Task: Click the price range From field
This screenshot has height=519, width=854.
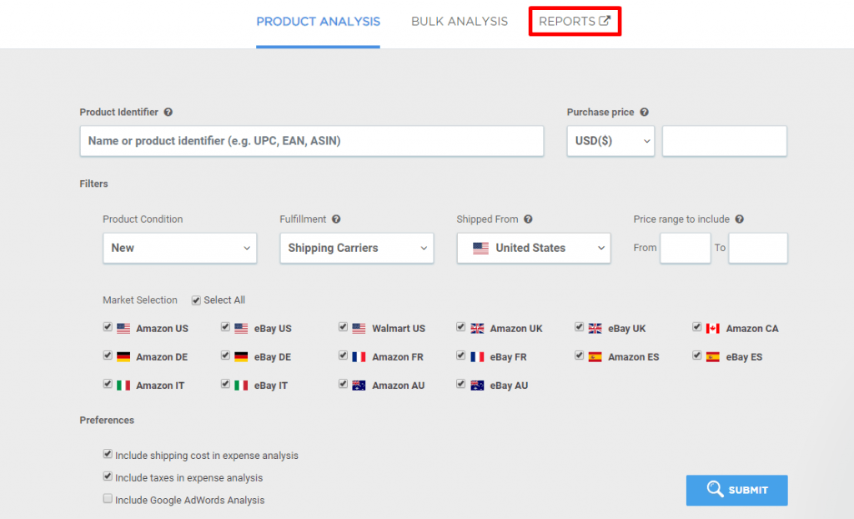Action: pyautogui.click(x=686, y=248)
